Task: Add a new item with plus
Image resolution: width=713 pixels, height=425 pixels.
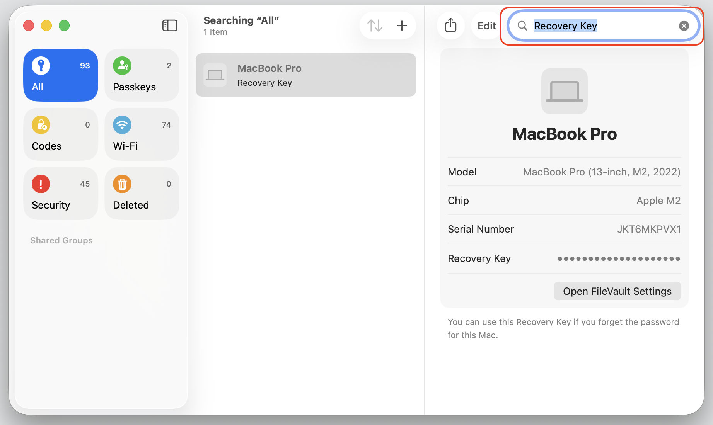Action: [x=402, y=26]
